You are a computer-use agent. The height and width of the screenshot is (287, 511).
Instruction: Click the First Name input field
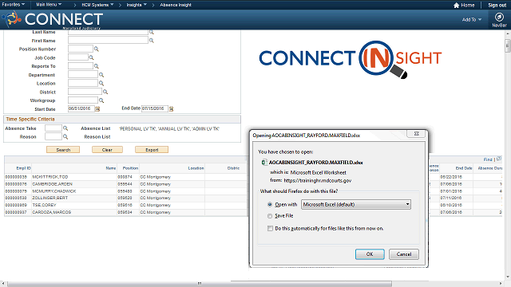[108, 40]
